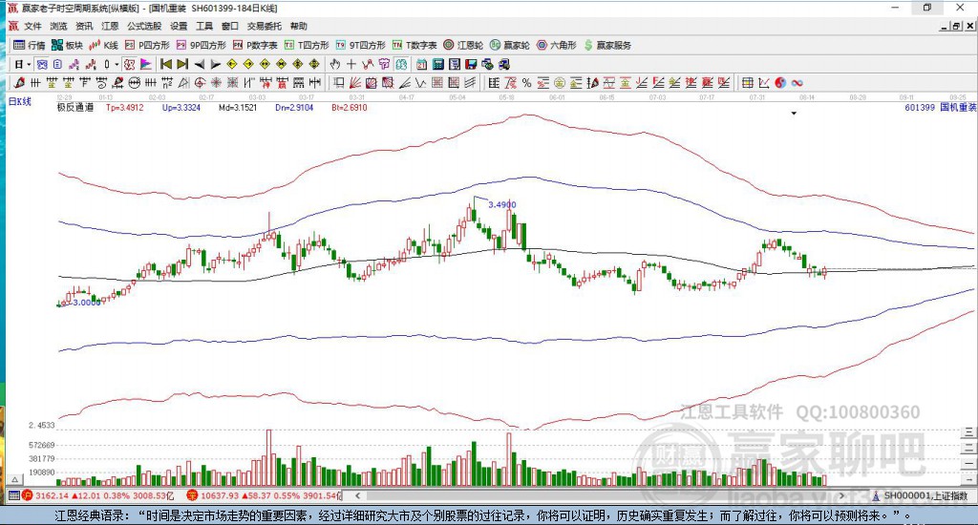This screenshot has width=978, height=525.
Task: Click the zigzag V-line drawing tool
Action: [421, 82]
